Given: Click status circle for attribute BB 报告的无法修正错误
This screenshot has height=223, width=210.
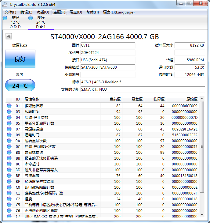Looking at the screenshot, I should (x=9, y=158).
